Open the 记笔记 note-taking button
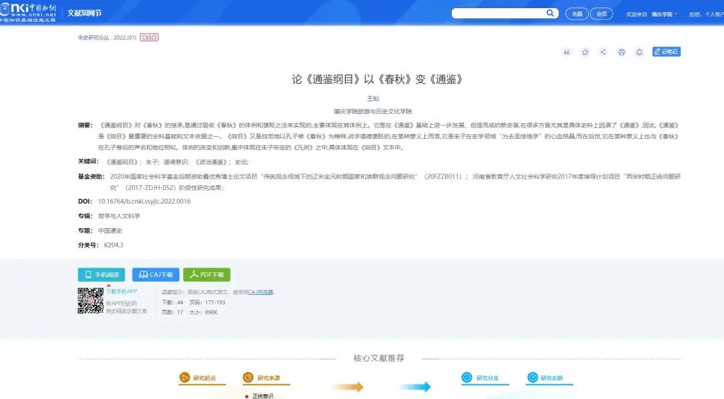The image size is (724, 399). pyautogui.click(x=666, y=52)
